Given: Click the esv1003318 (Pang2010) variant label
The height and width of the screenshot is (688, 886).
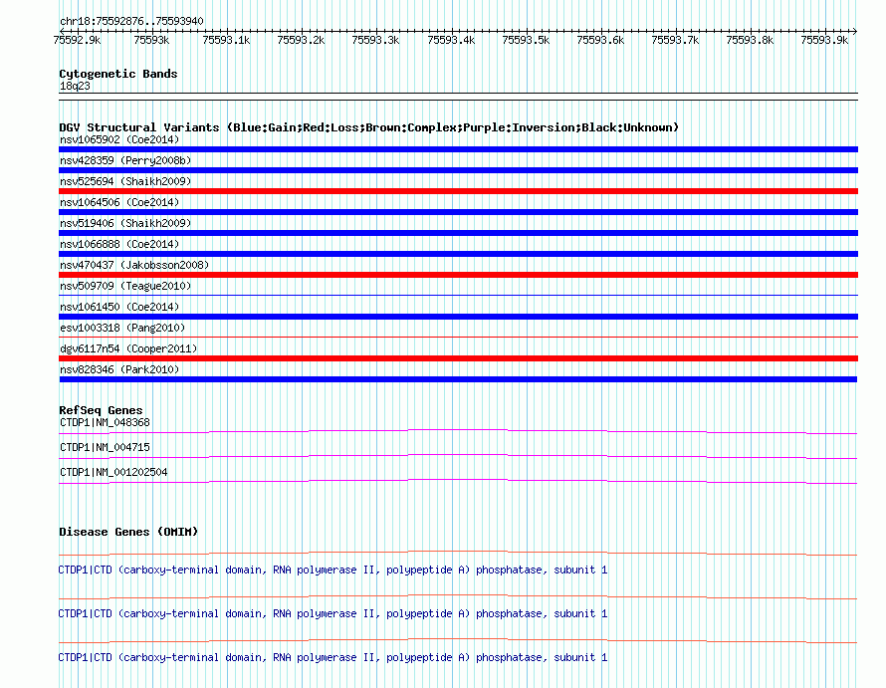Looking at the screenshot, I should pos(122,328).
